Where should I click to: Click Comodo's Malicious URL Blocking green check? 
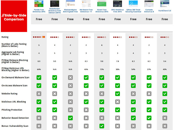coord(149,102)
